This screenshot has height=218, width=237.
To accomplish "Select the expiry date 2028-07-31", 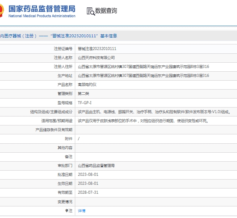I will tap(88, 192).
